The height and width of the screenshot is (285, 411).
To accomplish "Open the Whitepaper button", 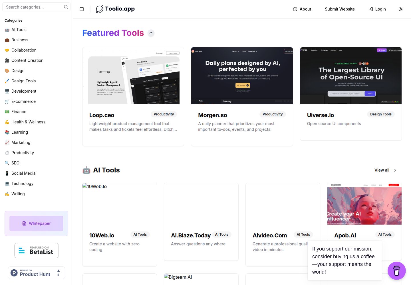I will click(36, 223).
